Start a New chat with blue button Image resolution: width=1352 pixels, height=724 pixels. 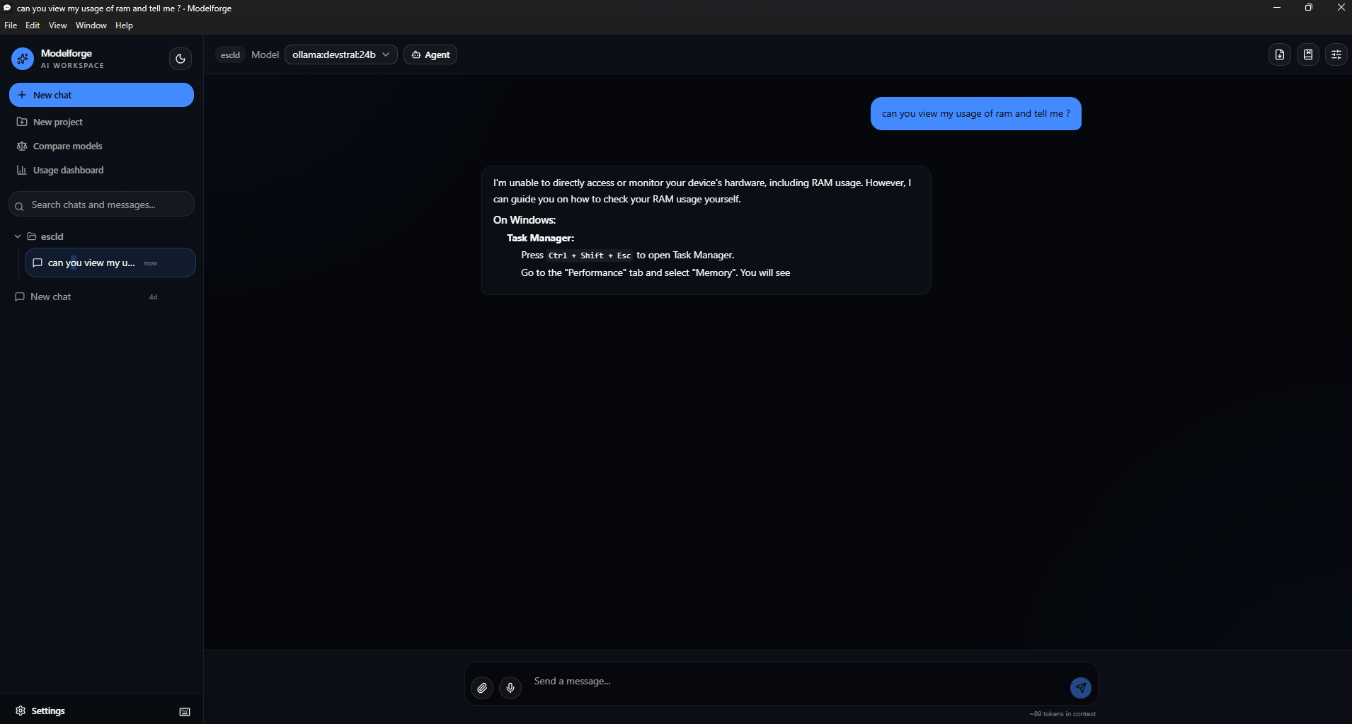101,95
